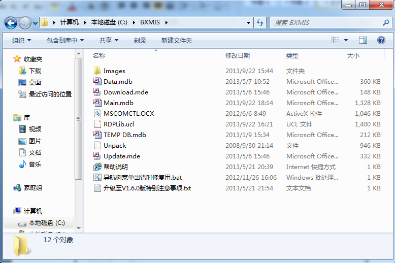Select the Update.mde file icon
This screenshot has width=395, height=263.
tap(97, 156)
